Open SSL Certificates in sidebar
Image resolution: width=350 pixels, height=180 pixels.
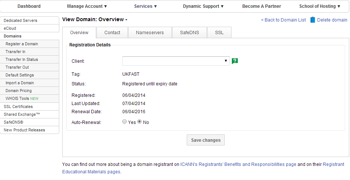click(x=29, y=107)
